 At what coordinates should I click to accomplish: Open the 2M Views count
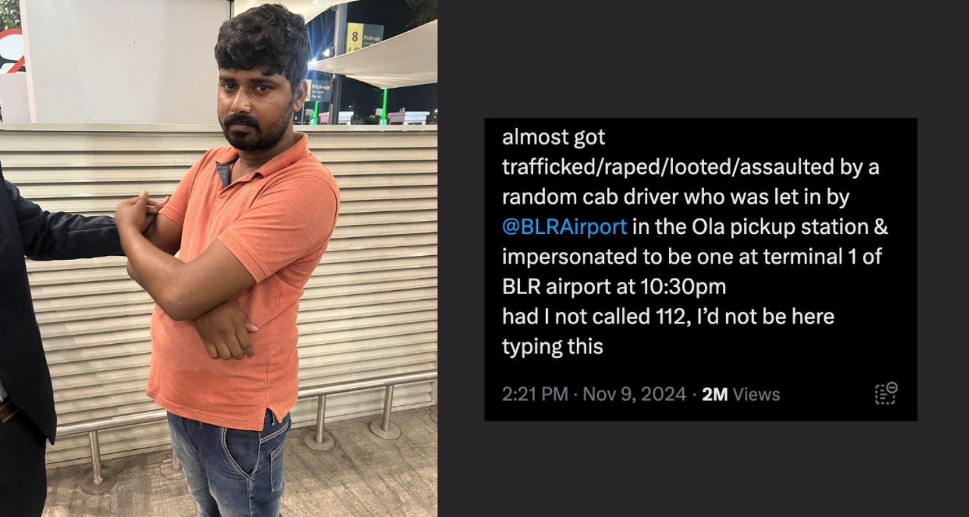pos(741,394)
